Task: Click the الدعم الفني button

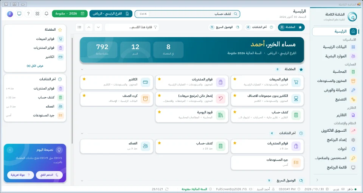Action: click(49, 175)
